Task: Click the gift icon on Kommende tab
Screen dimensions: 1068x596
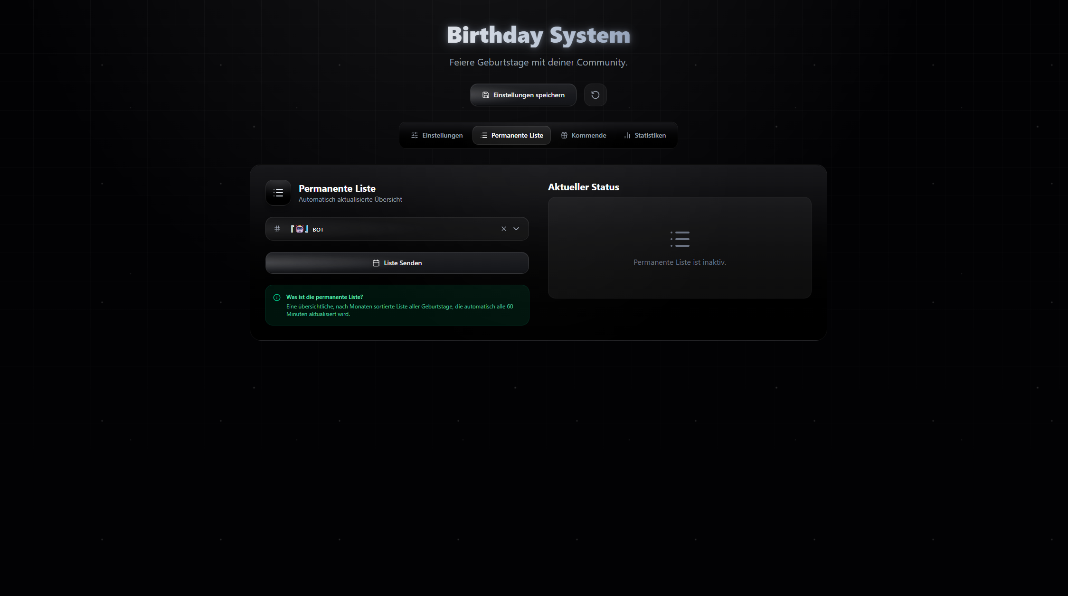Action: click(x=564, y=135)
